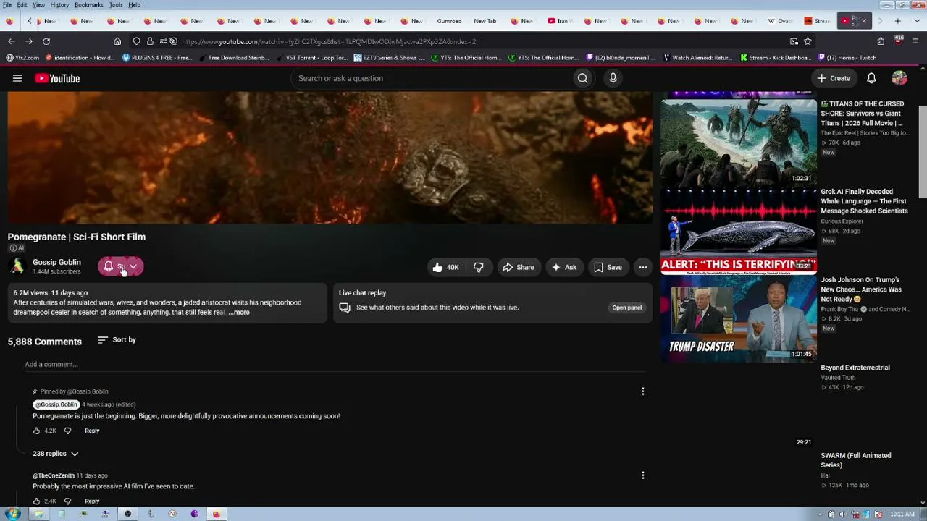Open the SWARM Full Animated Series title
This screenshot has width=927, height=521.
pyautogui.click(x=856, y=460)
